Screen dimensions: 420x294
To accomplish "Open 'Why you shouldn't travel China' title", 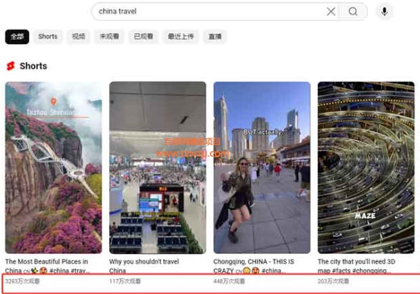I will coord(144,266).
